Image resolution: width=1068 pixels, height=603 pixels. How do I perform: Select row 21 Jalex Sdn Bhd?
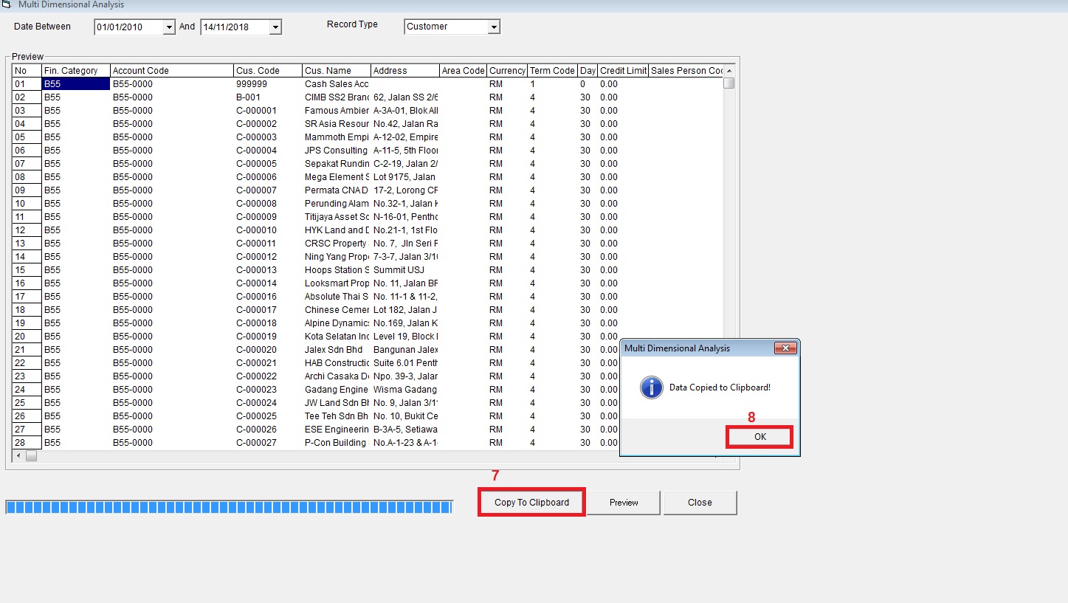[334, 350]
